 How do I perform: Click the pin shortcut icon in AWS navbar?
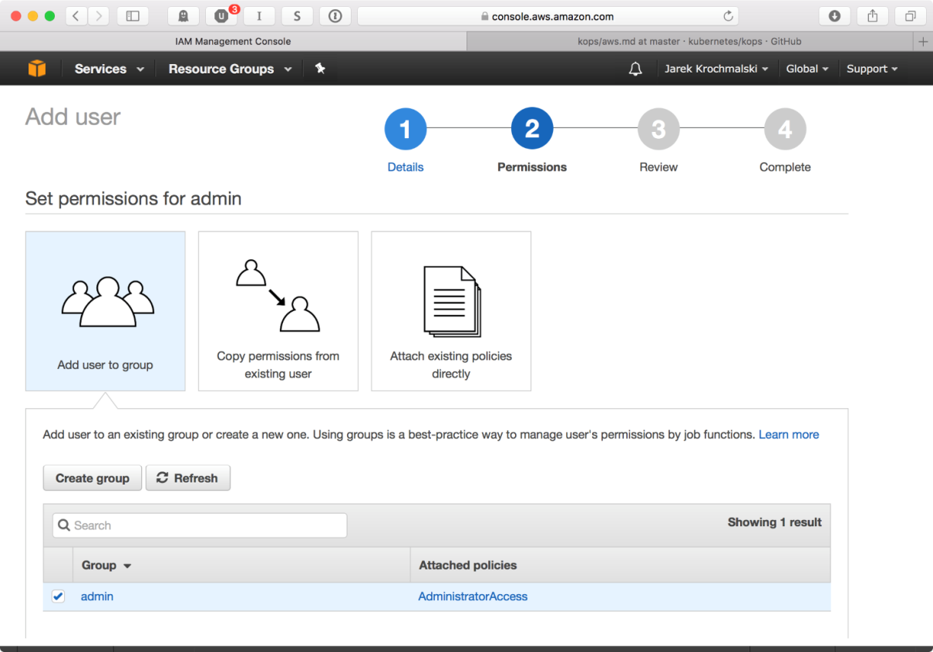coord(320,69)
